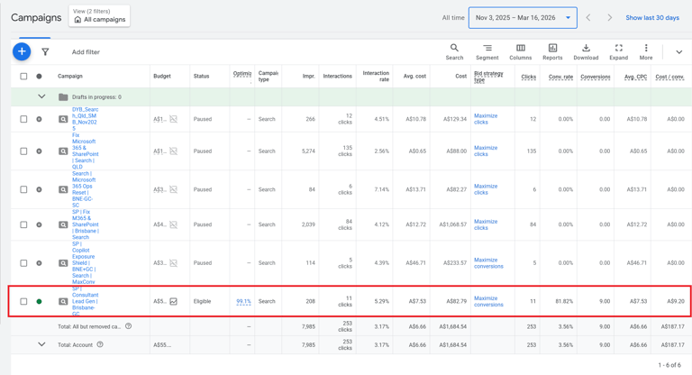Download the campaigns table

click(x=586, y=52)
